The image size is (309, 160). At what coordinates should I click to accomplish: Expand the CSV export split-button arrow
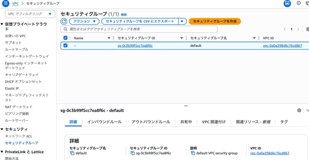(x=182, y=21)
